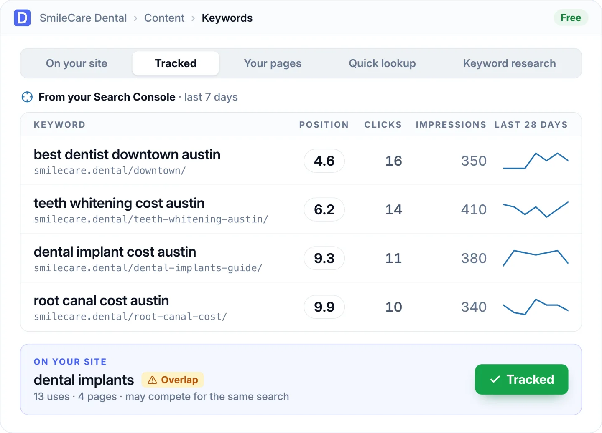Click the LAST 28 DAYS column header
This screenshot has height=433, width=602.
(x=531, y=125)
